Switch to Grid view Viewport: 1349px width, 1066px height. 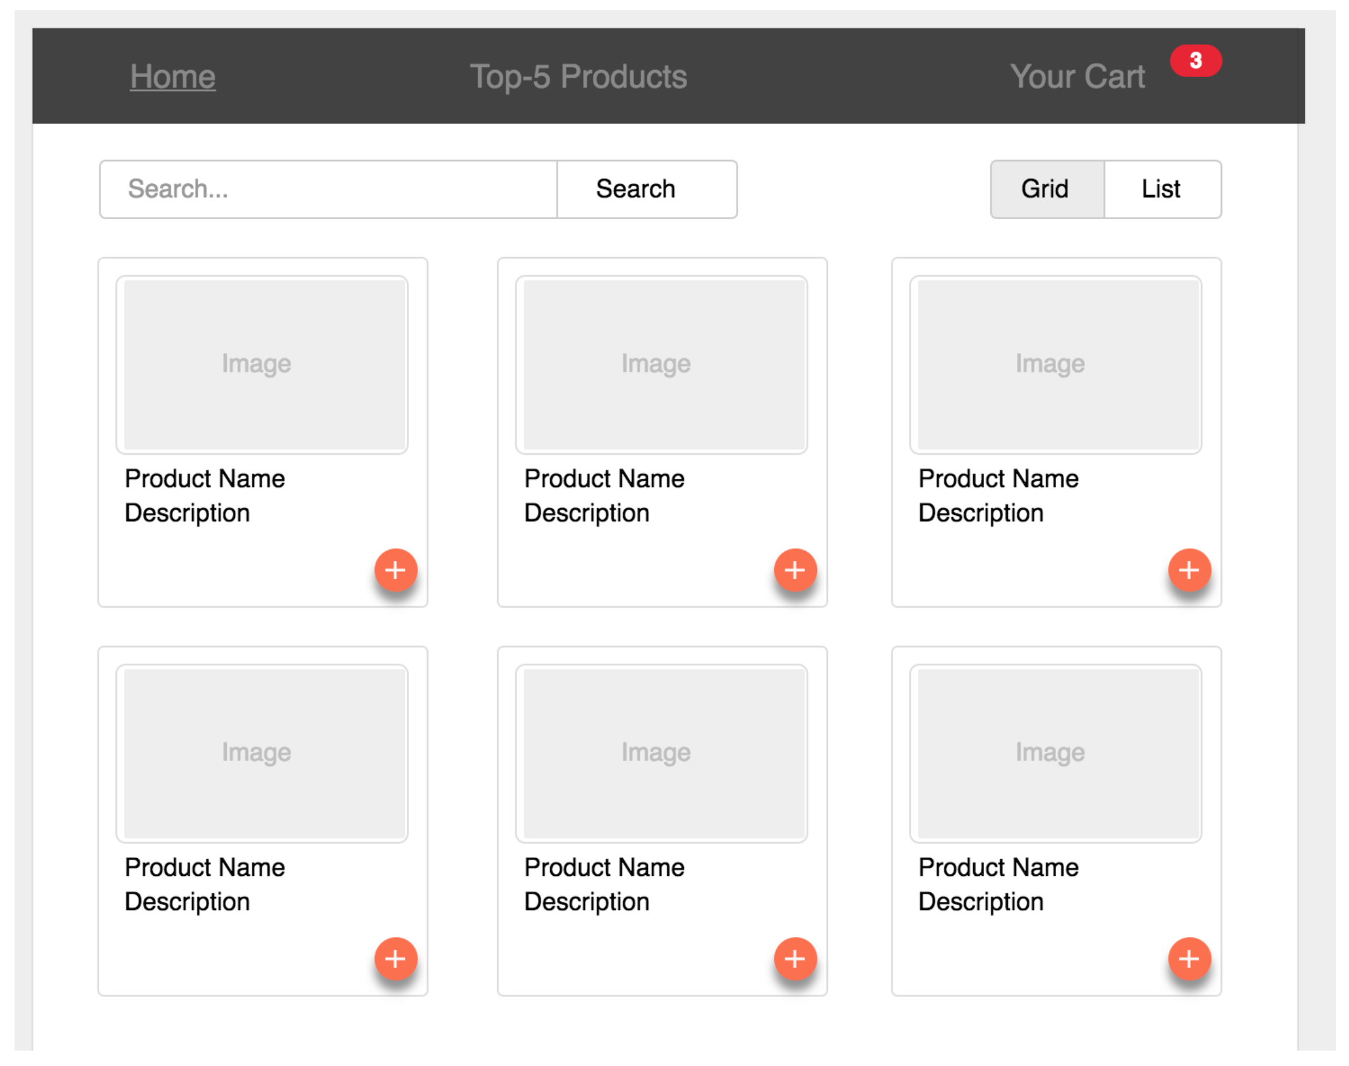(x=1046, y=189)
